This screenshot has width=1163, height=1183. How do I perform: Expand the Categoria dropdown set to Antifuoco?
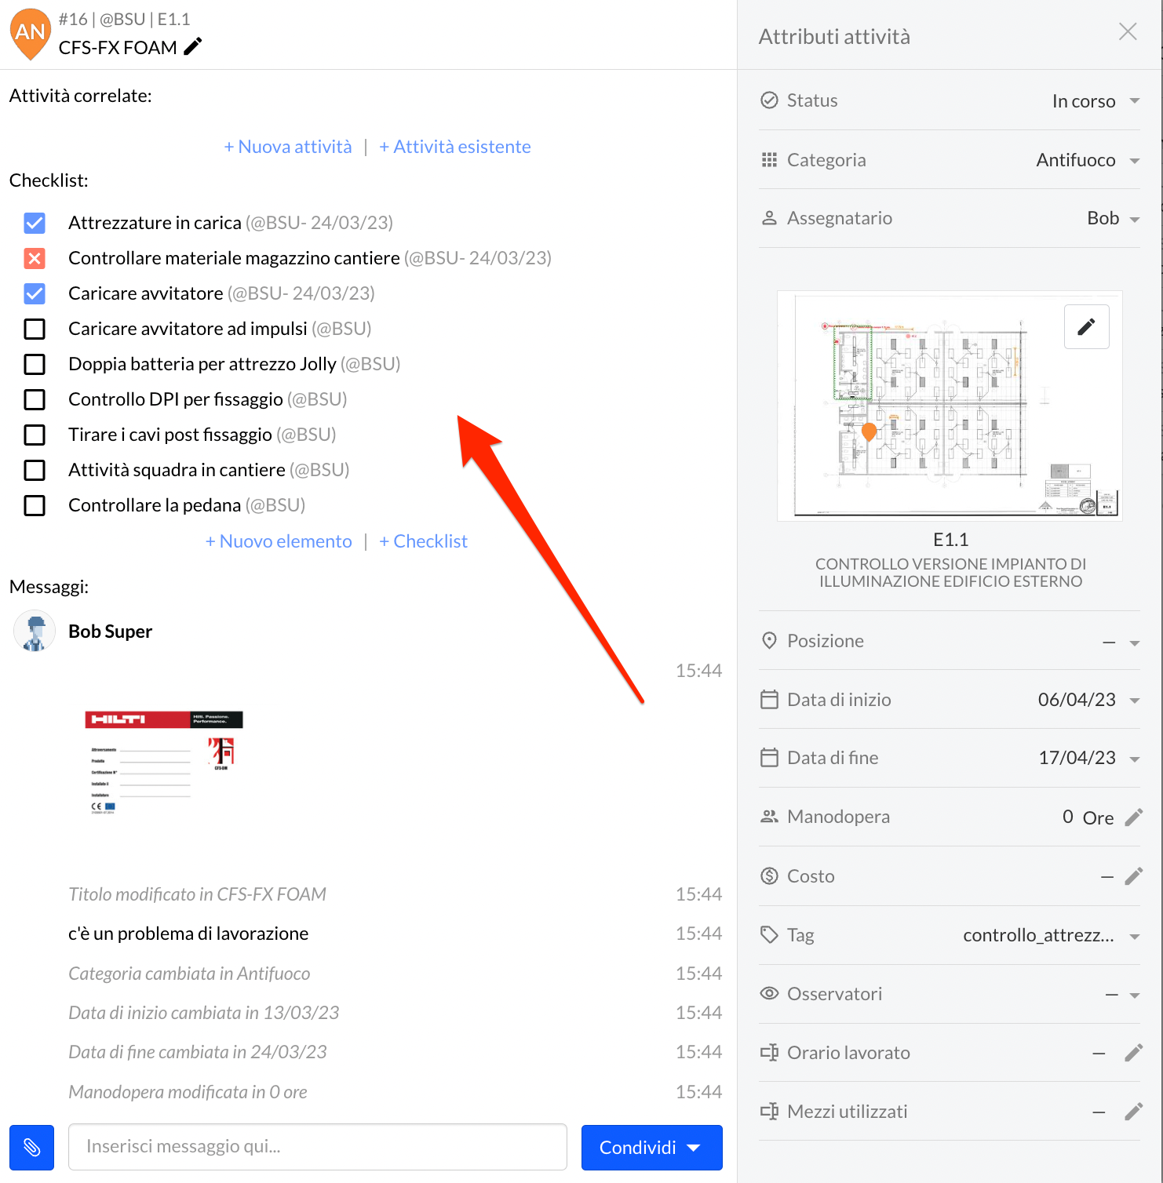(1087, 160)
